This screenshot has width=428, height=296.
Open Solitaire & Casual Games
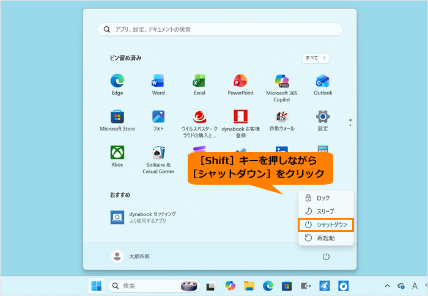(158, 159)
